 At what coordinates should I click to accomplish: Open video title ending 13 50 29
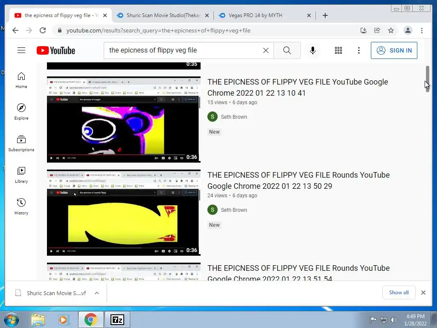click(x=298, y=181)
